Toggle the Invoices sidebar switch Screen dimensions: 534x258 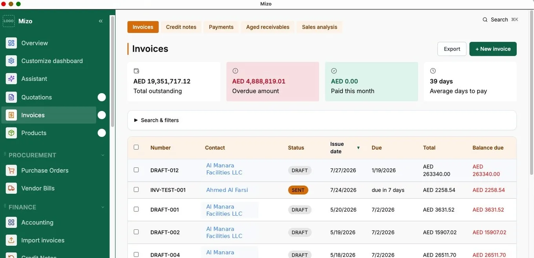coord(102,115)
